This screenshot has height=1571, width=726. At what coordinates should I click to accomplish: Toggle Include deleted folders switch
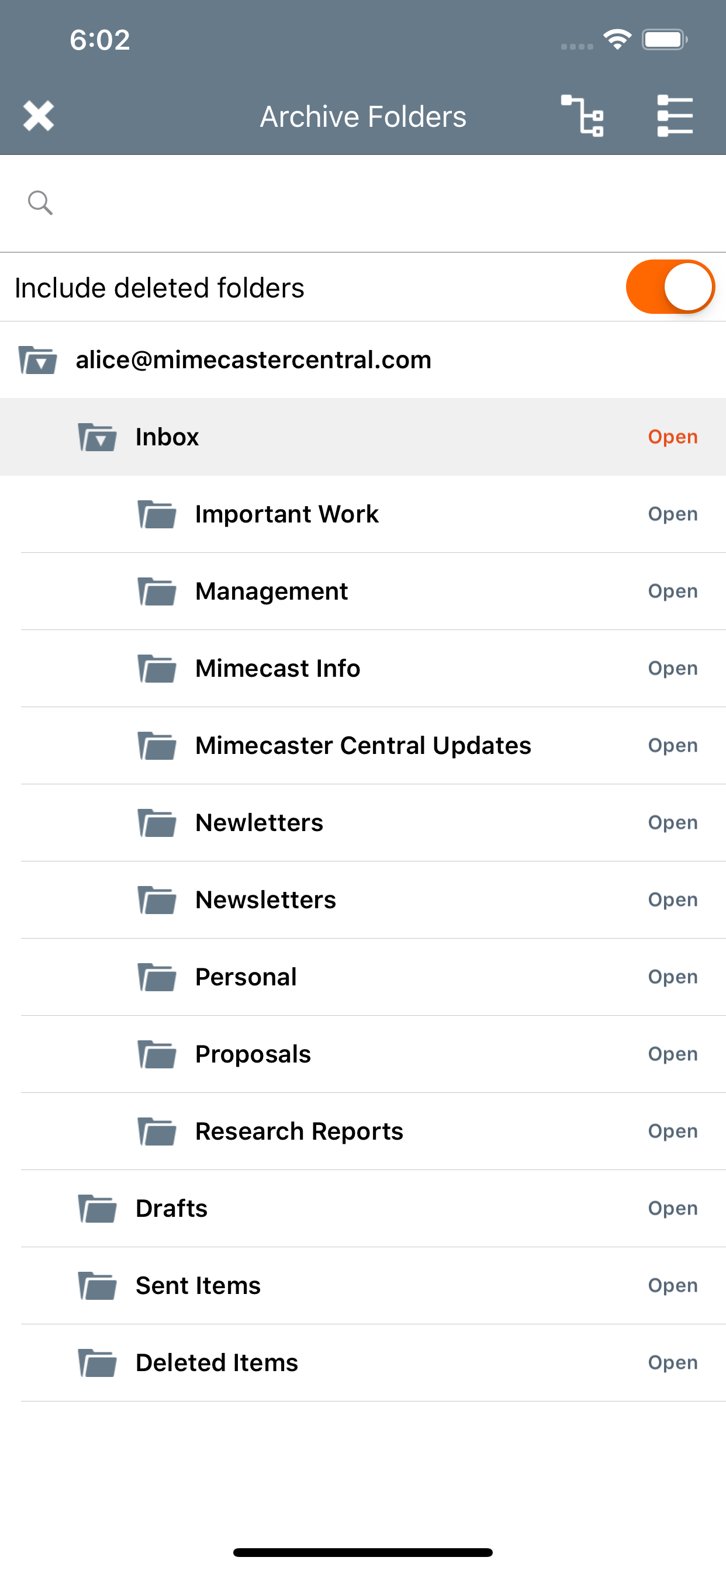click(x=670, y=286)
